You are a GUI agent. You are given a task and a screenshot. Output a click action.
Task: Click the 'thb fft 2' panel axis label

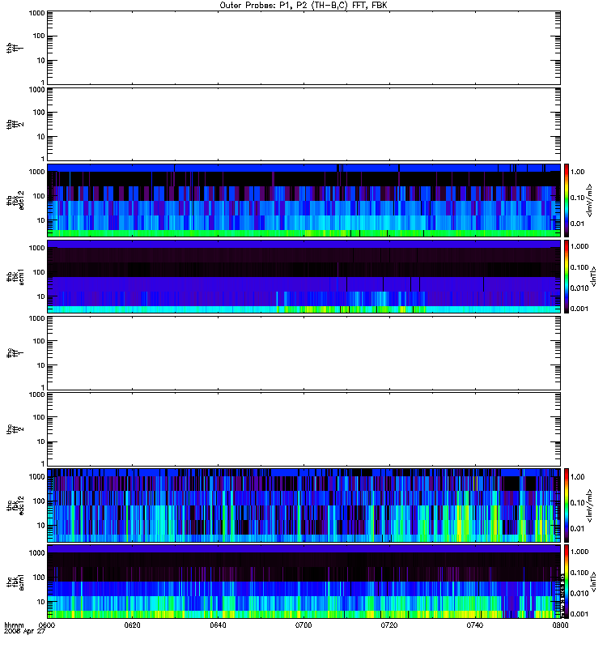[15, 125]
